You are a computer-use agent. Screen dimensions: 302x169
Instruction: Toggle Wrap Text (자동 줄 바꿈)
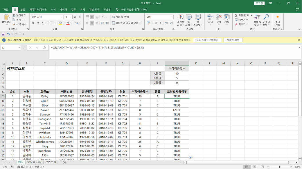coord(121,17)
